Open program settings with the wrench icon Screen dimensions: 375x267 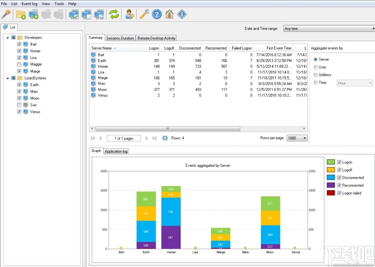click(x=144, y=14)
